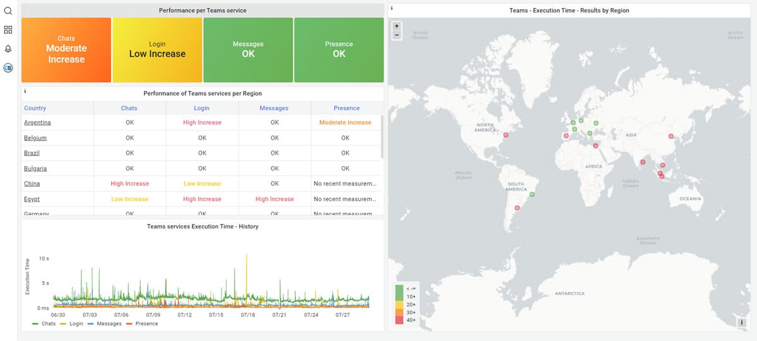Zoom out on the map with minus button

396,35
